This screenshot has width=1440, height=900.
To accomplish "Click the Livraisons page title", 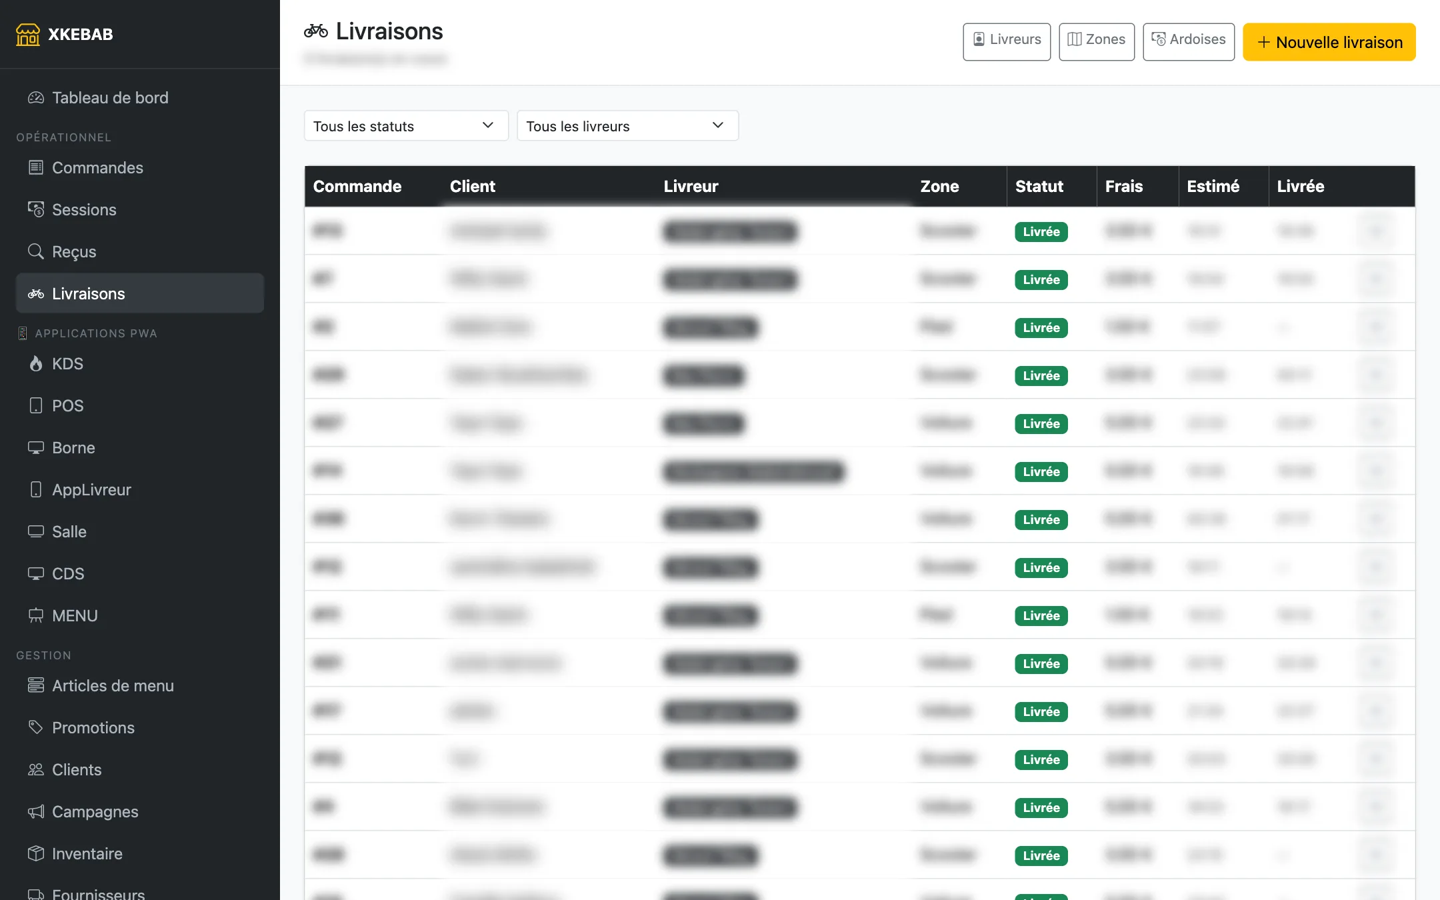I will pos(389,31).
